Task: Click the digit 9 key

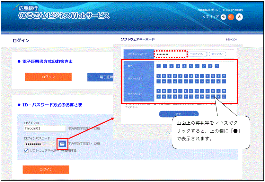Action: click(217, 66)
